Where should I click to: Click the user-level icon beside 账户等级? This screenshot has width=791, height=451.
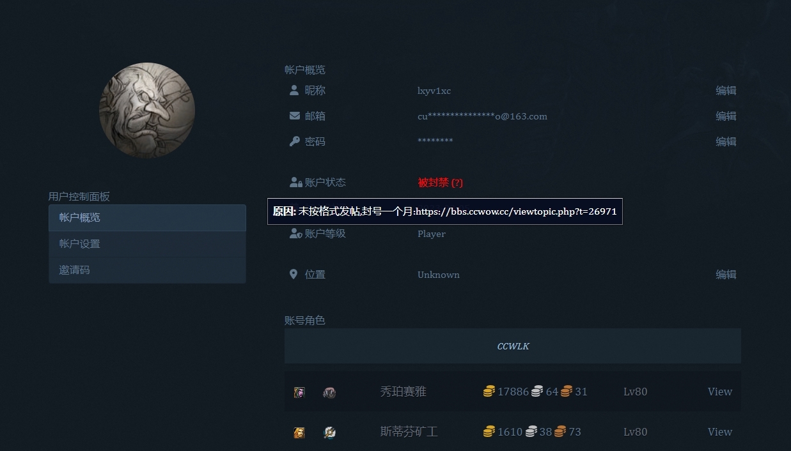coord(294,233)
